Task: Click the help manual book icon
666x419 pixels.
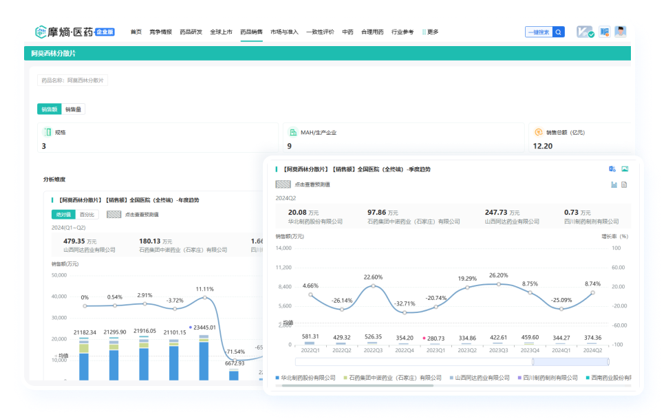Action: (x=604, y=32)
